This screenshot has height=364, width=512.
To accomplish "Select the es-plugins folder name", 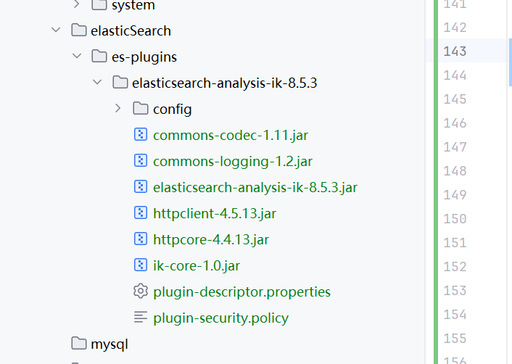I will pyautogui.click(x=144, y=57).
